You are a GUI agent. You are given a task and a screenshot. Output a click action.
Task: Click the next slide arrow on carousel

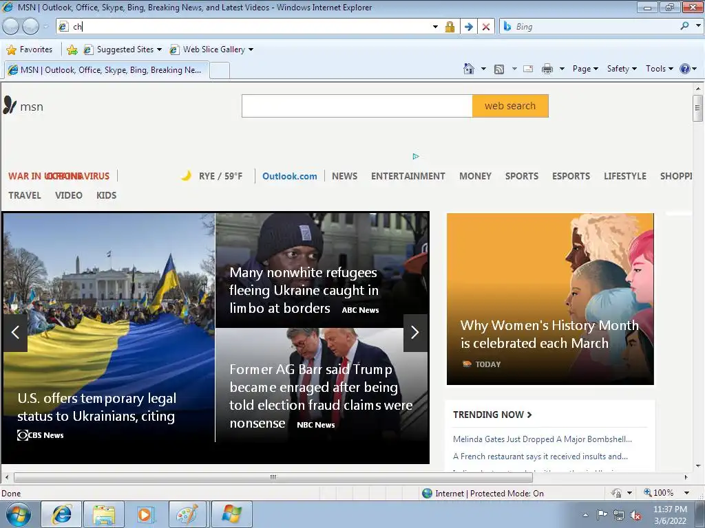[x=415, y=333]
